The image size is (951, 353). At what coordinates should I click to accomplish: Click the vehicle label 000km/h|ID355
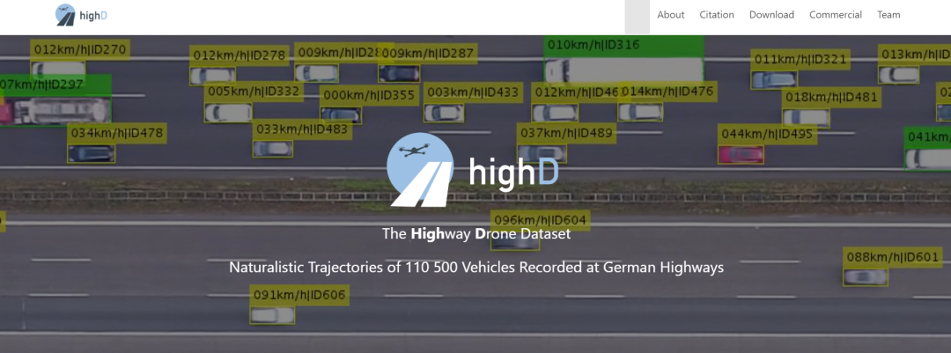[x=369, y=95]
